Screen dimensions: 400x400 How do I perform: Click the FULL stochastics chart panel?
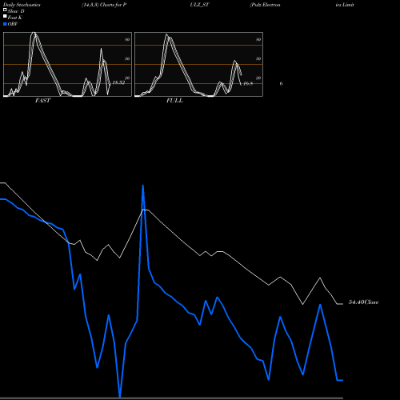click(x=198, y=64)
